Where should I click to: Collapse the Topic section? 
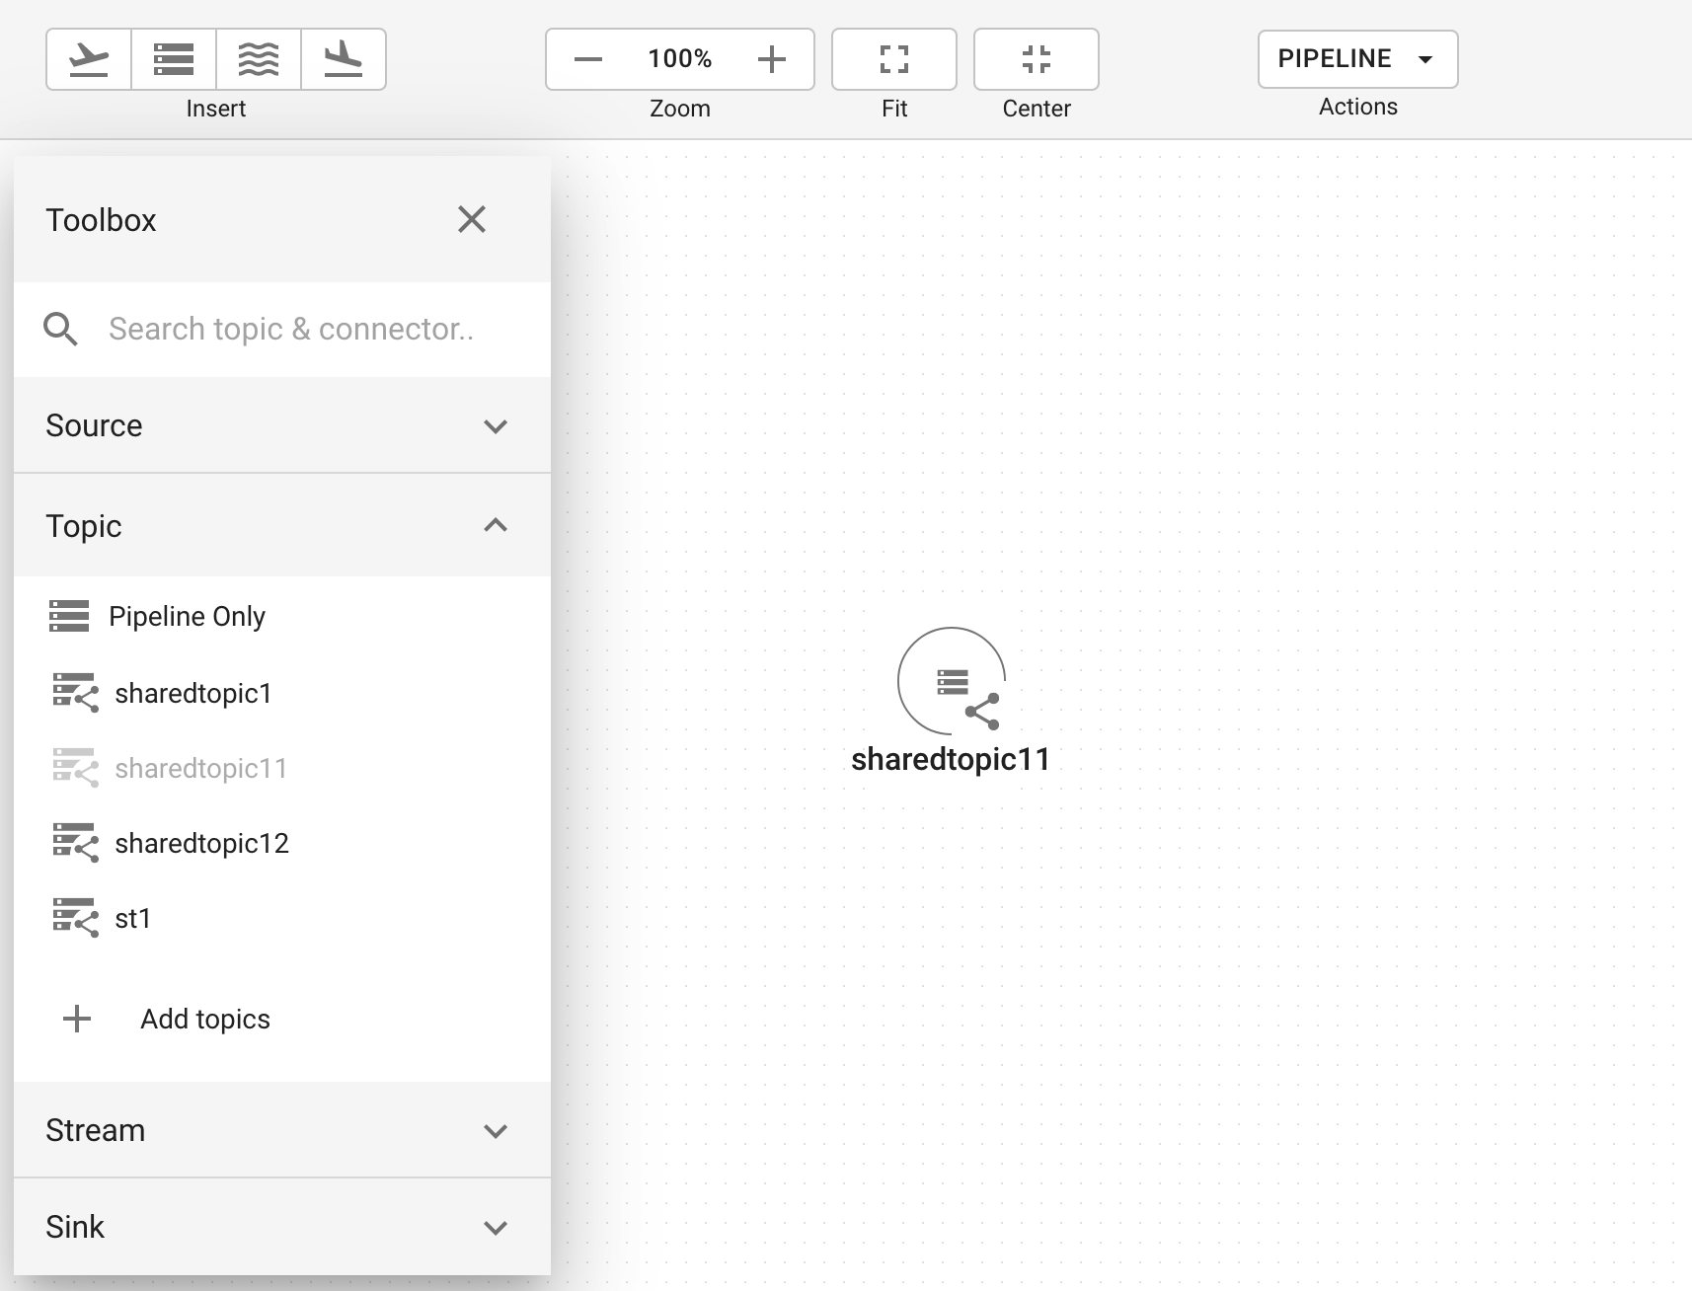click(282, 525)
